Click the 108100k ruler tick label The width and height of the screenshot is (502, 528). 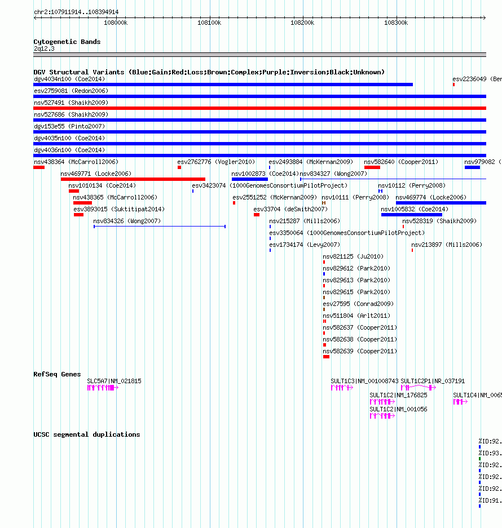[x=209, y=23]
